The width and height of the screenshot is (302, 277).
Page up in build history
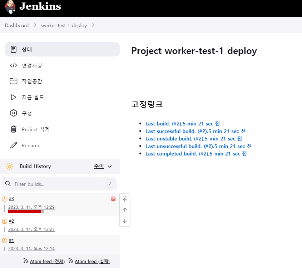coord(125,210)
